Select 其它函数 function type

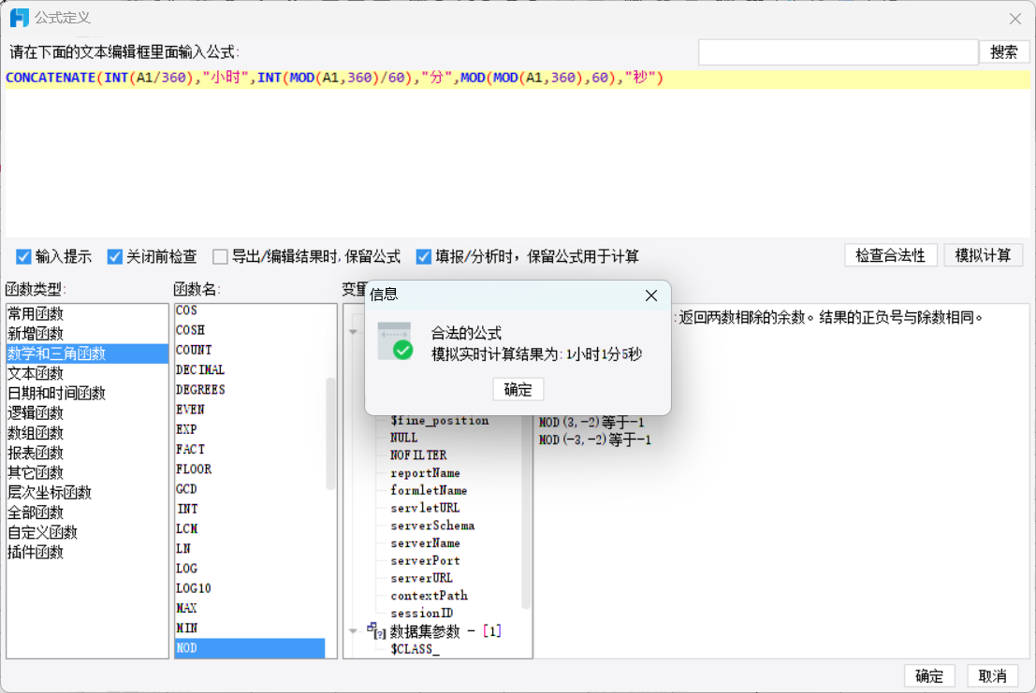(x=87, y=472)
